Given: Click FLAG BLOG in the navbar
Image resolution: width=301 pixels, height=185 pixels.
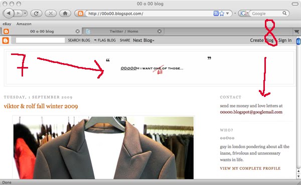Looking at the screenshot, I should pos(105,40).
